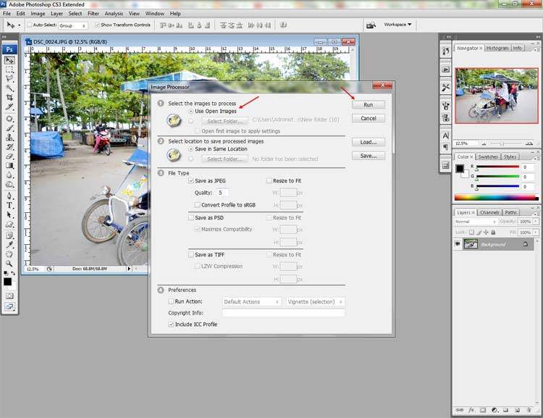Screen dimensions: 543x418
Task: Expand the layer Opacity dropdown arrow
Action: 535,222
